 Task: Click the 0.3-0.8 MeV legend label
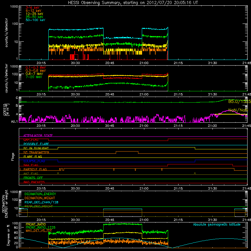point(36,71)
